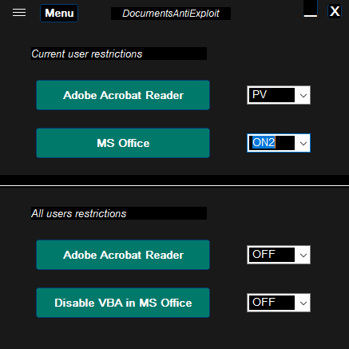Screen dimensions: 349x349
Task: Expand the ON2 dropdown arrow
Action: (x=303, y=143)
